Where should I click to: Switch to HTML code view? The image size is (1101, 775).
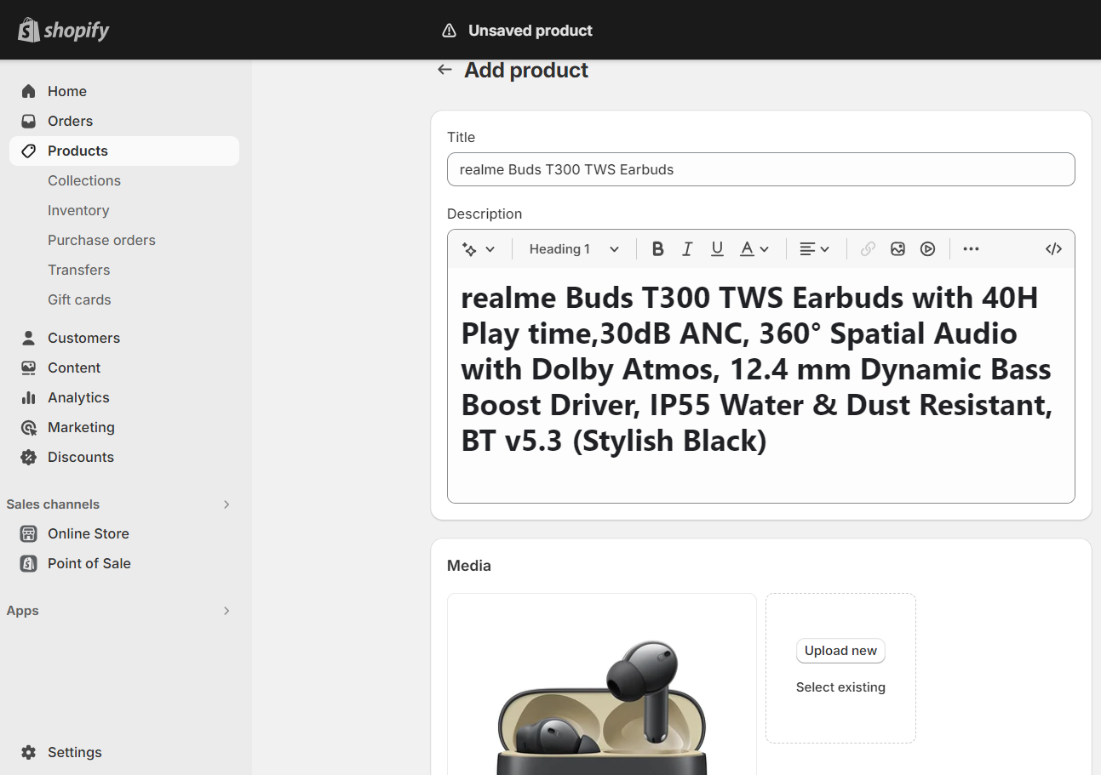tap(1053, 249)
